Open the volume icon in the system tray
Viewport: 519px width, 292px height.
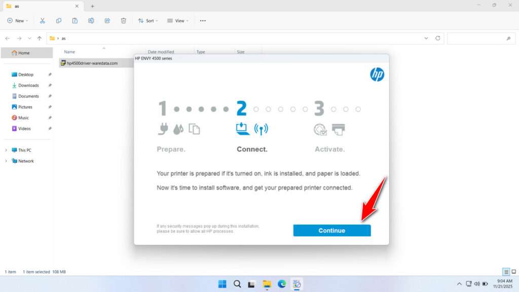pos(476,284)
